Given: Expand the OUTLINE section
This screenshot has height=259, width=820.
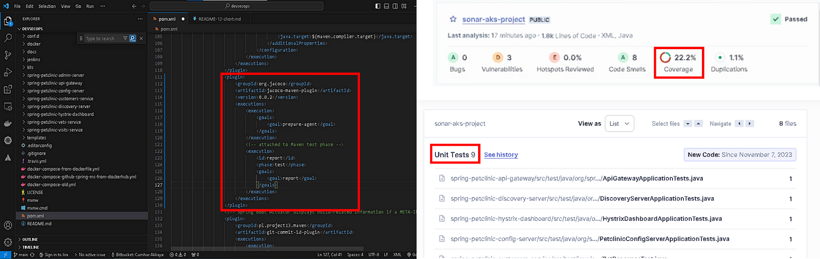Looking at the screenshot, I should (30, 239).
